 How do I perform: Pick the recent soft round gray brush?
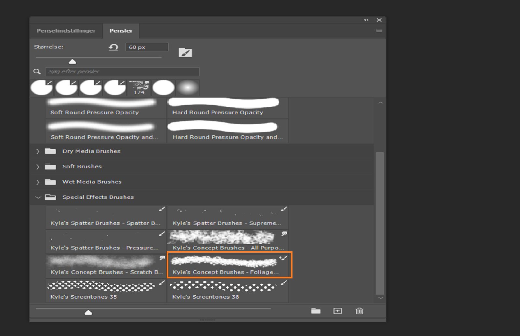click(x=188, y=87)
